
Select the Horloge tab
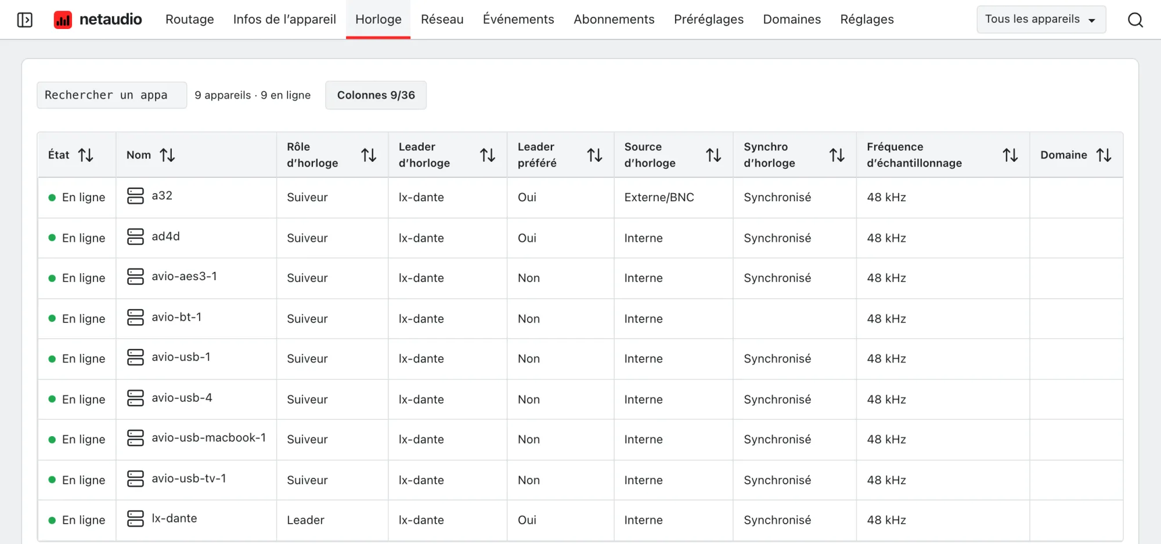click(x=378, y=19)
